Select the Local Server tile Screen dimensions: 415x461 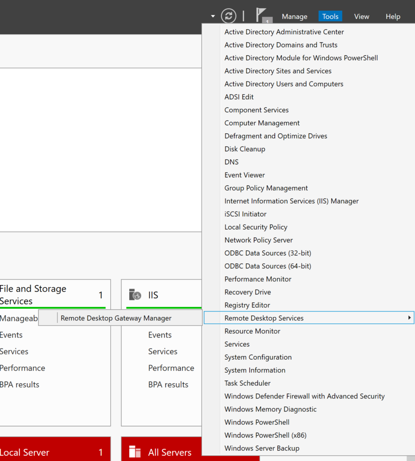[24, 452]
